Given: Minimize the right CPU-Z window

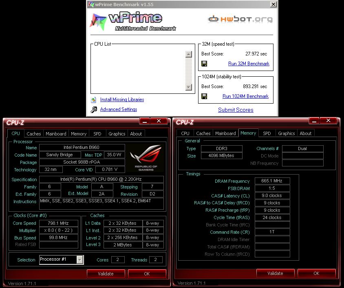Looking at the screenshot, I should [314, 120].
